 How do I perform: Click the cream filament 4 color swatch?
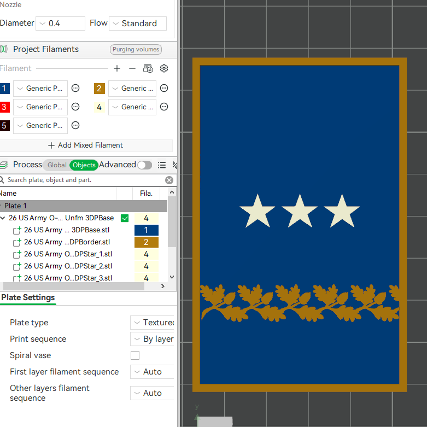[100, 107]
